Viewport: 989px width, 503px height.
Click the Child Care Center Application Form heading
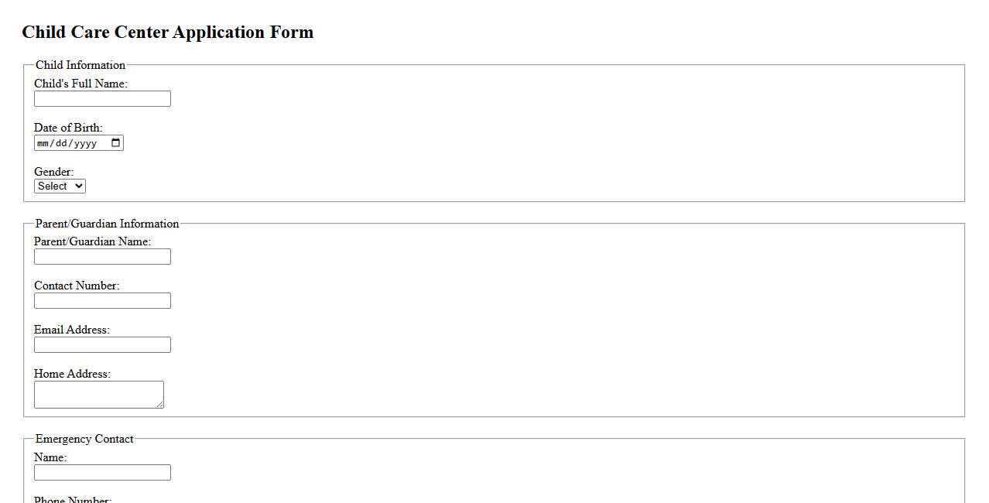click(168, 33)
